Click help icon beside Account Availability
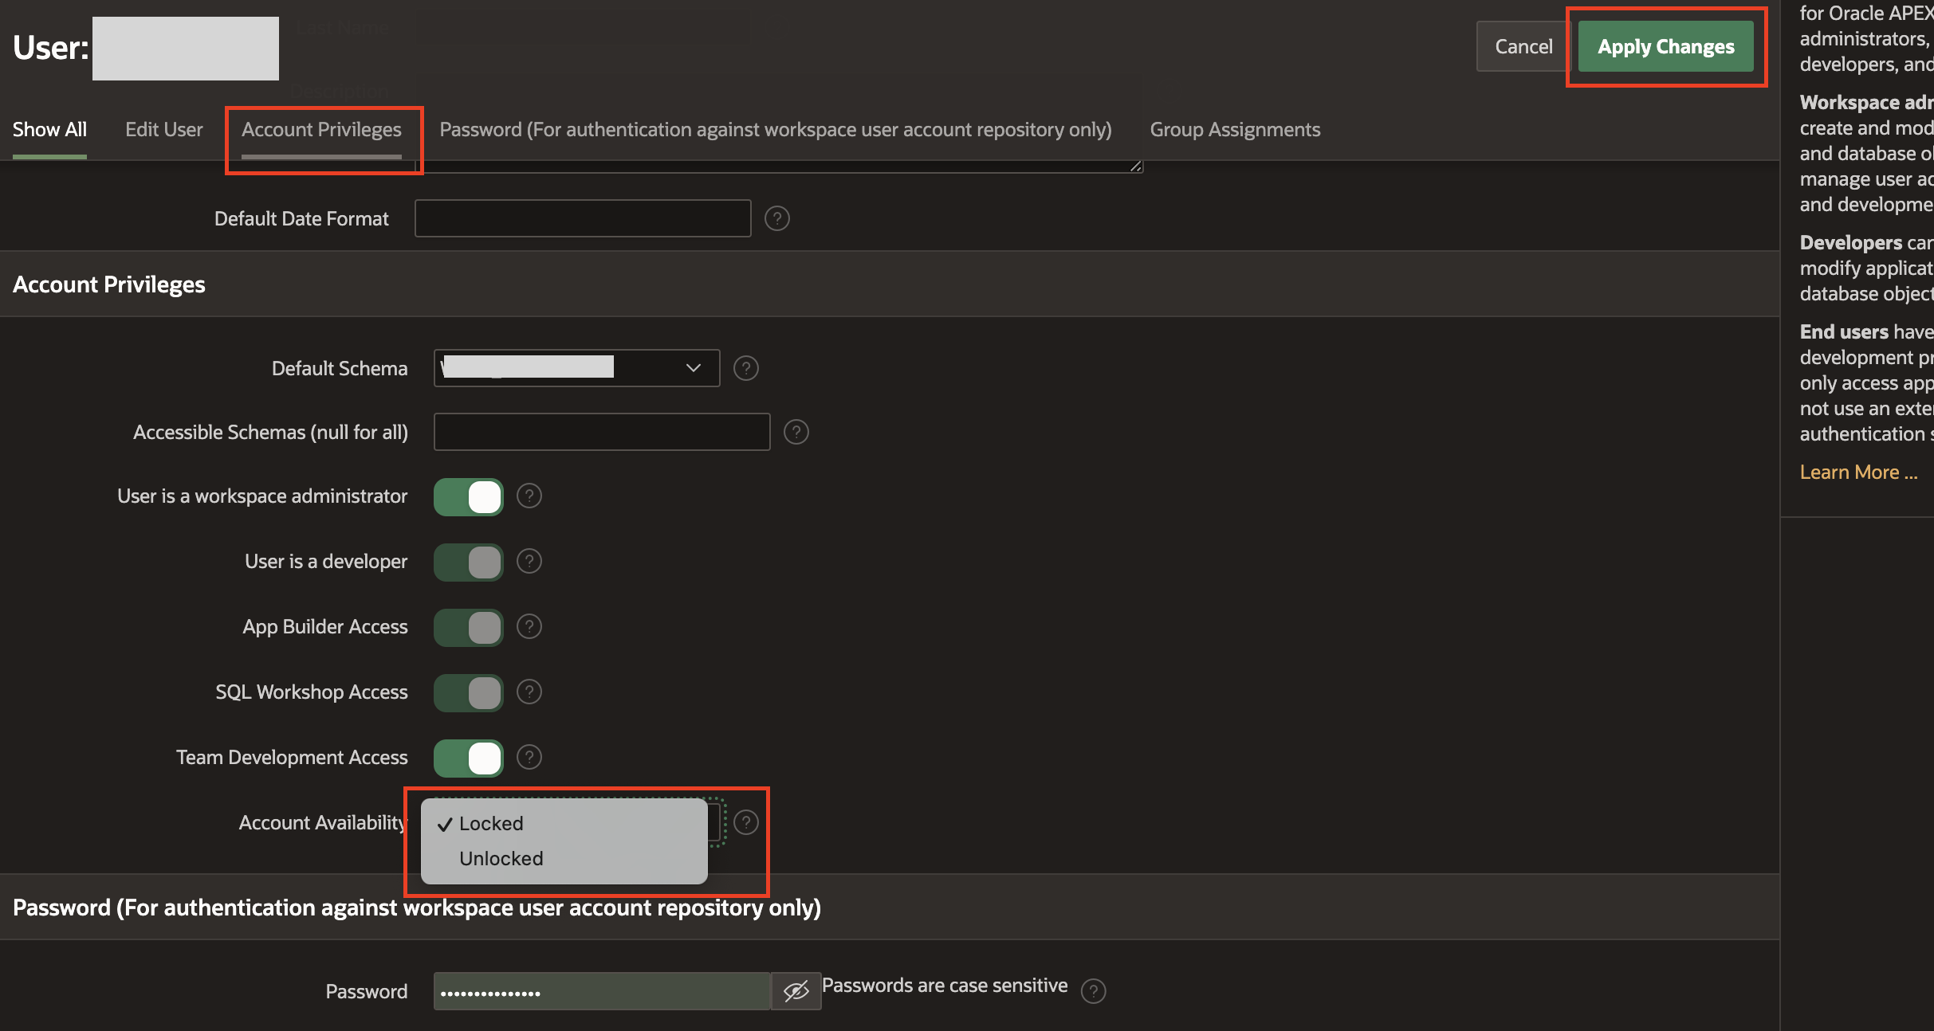Image resolution: width=1934 pixels, height=1031 pixels. pyautogui.click(x=745, y=822)
